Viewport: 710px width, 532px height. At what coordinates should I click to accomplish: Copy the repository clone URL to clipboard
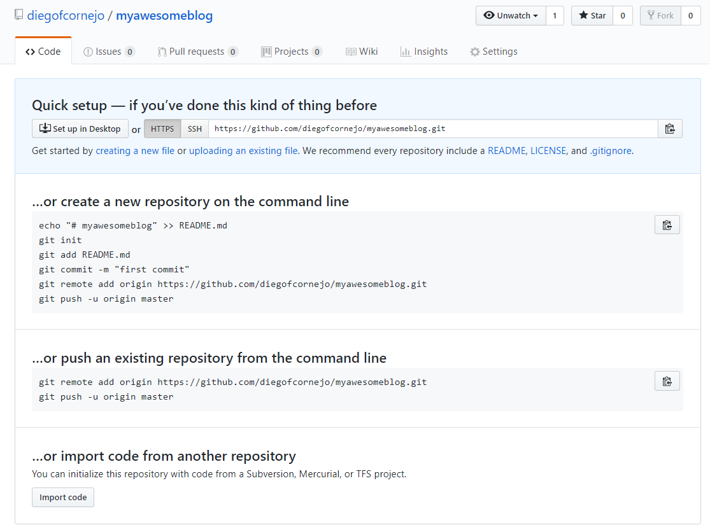[669, 128]
